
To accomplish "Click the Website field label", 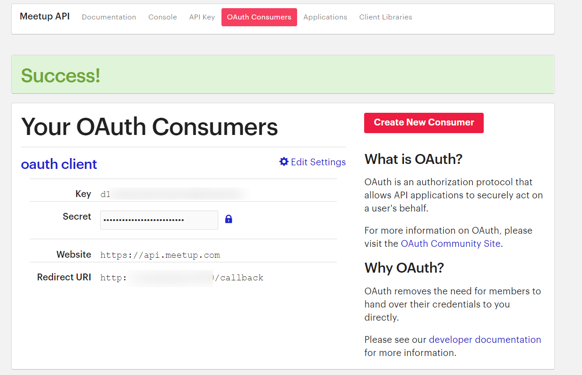I will click(74, 255).
